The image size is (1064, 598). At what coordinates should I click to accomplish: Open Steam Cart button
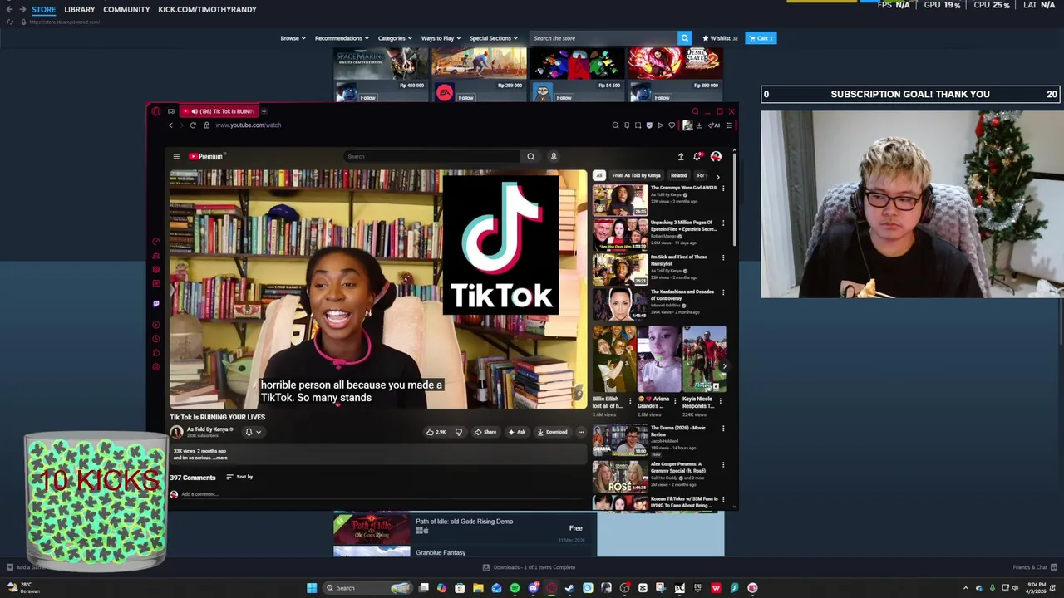point(761,38)
